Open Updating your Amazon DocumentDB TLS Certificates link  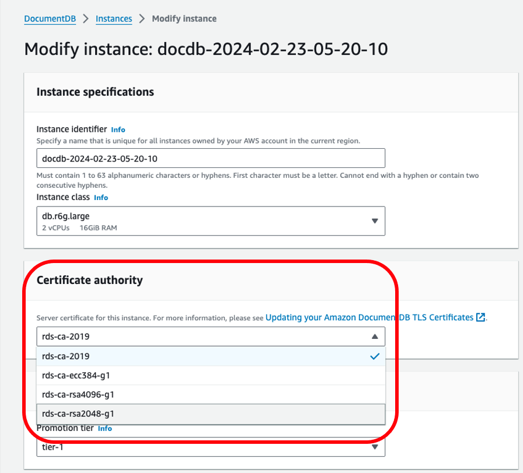click(369, 317)
